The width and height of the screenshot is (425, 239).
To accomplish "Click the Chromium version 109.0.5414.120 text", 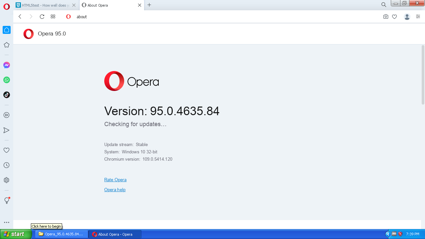I will (138, 159).
